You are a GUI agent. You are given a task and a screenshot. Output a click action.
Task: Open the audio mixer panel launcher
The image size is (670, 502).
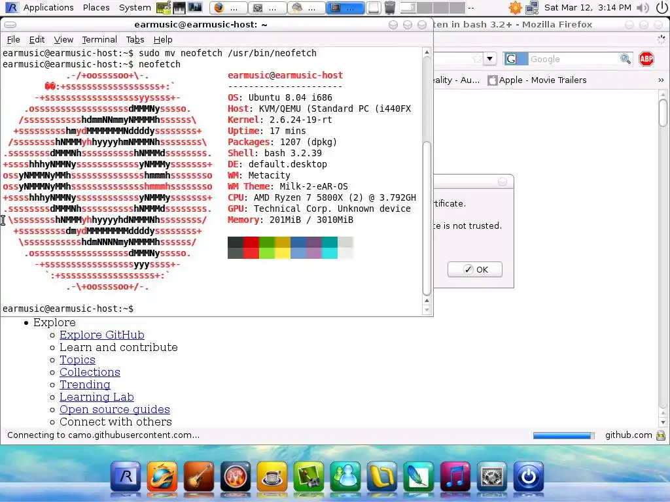click(x=195, y=7)
